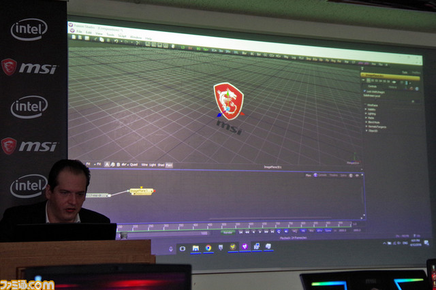Toggle Light in viewer toolbar
The width and height of the screenshot is (436, 290).
[x=153, y=165]
